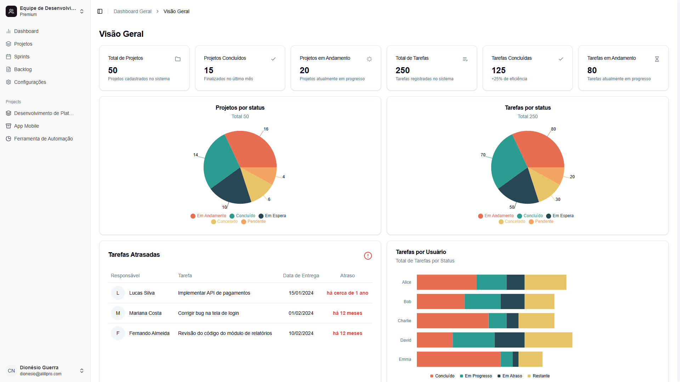680x382 pixels.
Task: Toggle sidebar visibility with the panel icon
Action: [100, 11]
